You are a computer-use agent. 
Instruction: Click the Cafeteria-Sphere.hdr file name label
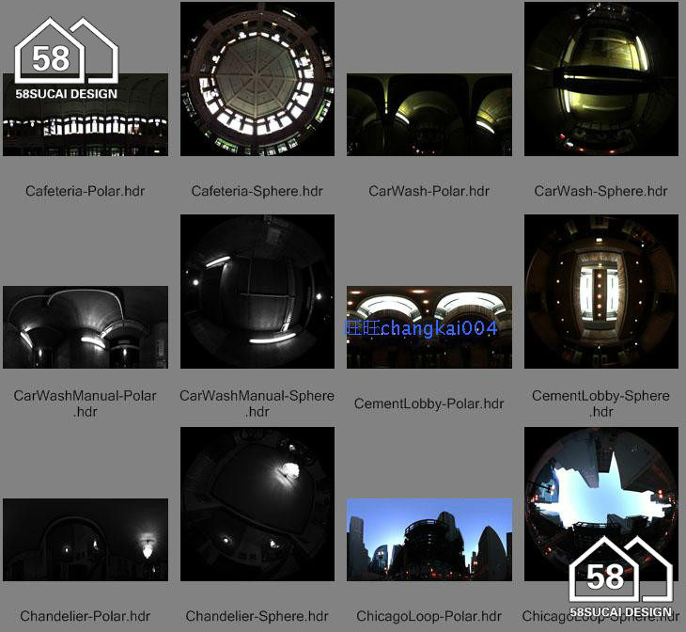pos(257,191)
